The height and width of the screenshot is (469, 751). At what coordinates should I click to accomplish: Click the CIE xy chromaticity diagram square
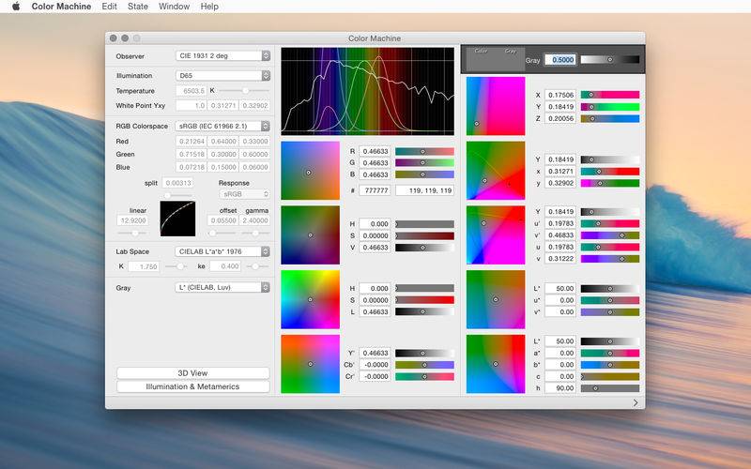click(x=496, y=171)
